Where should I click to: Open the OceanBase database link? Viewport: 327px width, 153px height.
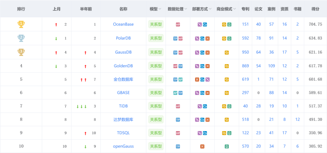pyautogui.click(x=123, y=24)
